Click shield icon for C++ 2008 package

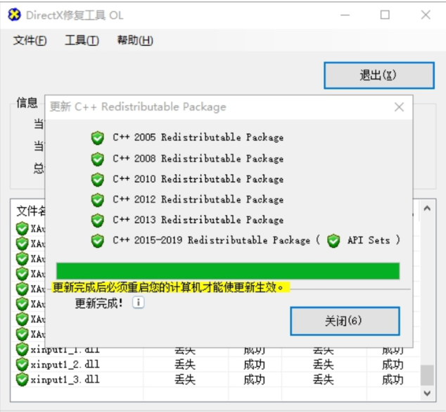tap(98, 159)
